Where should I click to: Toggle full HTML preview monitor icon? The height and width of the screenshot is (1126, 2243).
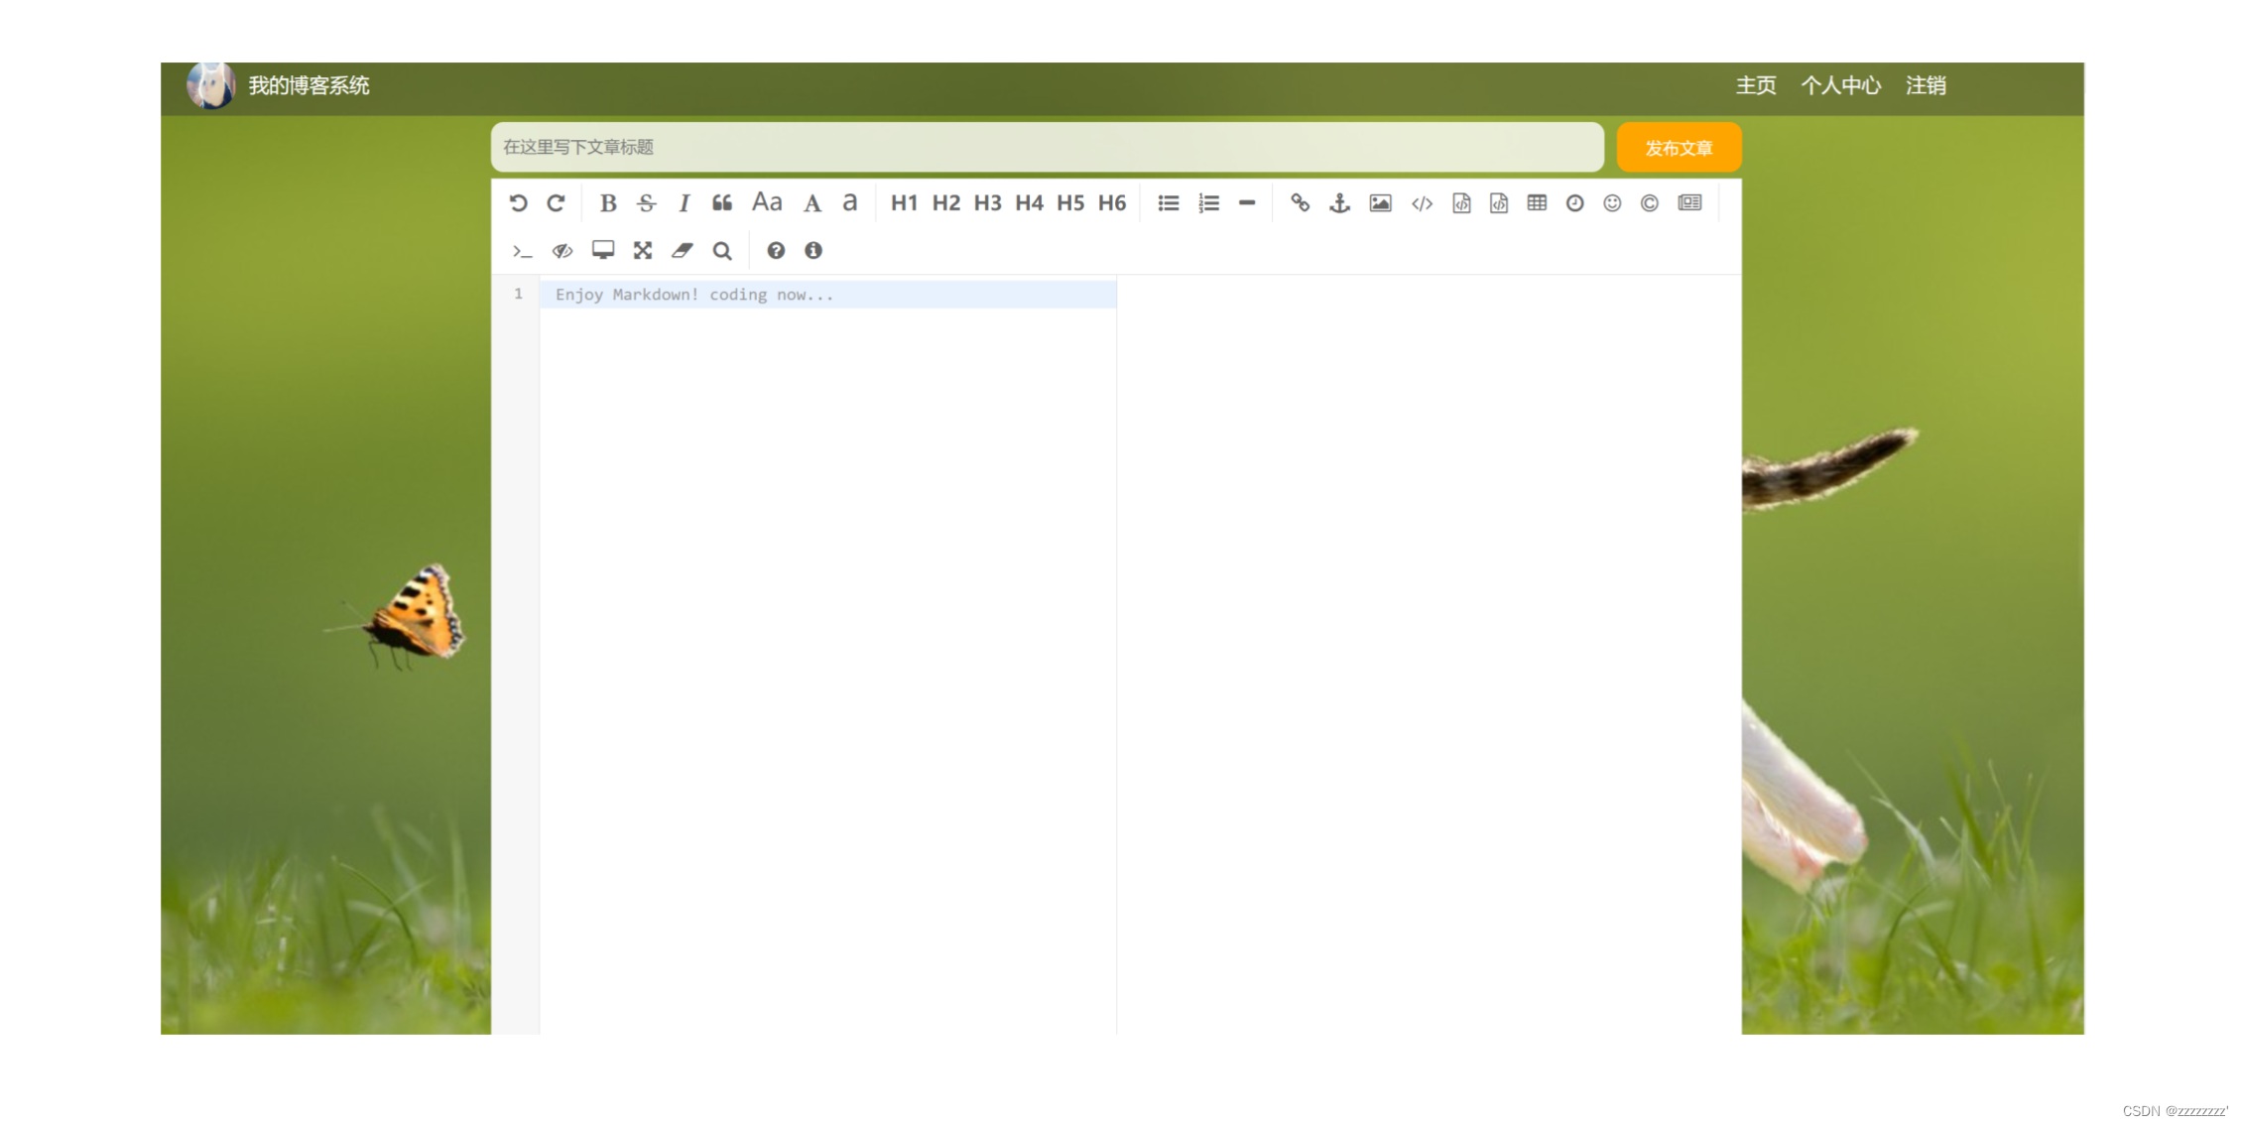tap(603, 250)
